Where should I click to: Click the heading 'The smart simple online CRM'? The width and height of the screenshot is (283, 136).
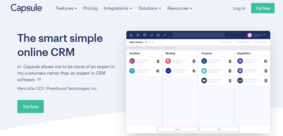coord(60,45)
